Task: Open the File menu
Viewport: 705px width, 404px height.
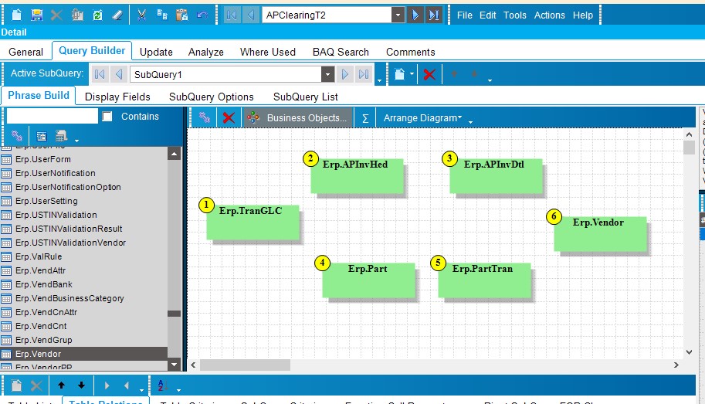Action: coord(464,15)
